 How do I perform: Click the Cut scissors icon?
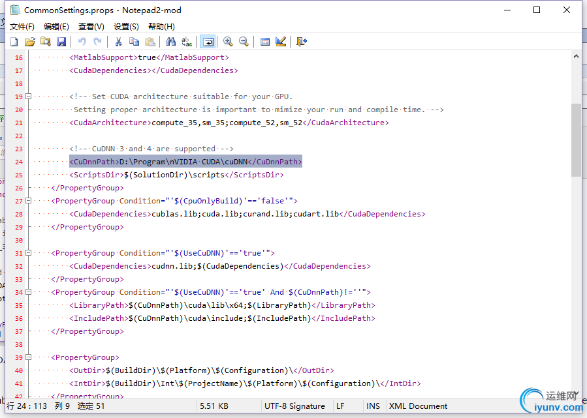(x=118, y=42)
